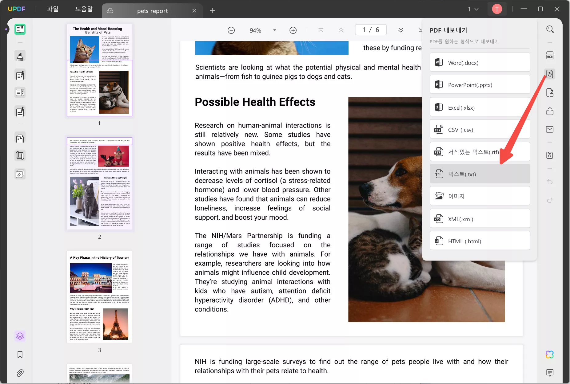
Task: Select the highlighter comment tool
Action: click(x=20, y=57)
